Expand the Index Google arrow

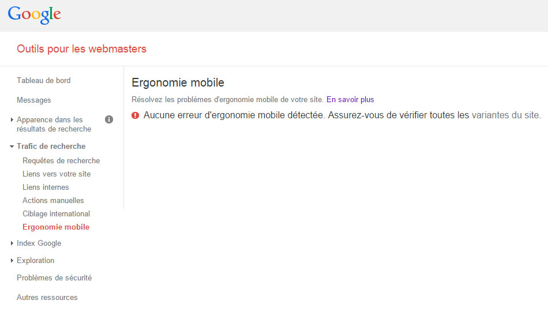[12, 243]
